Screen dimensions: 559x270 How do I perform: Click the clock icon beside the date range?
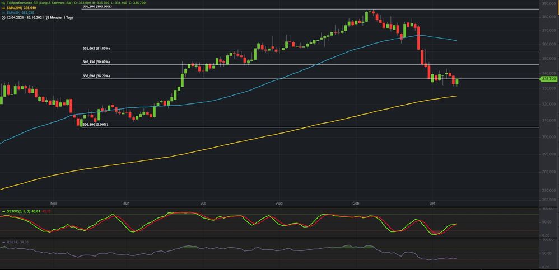3,18
